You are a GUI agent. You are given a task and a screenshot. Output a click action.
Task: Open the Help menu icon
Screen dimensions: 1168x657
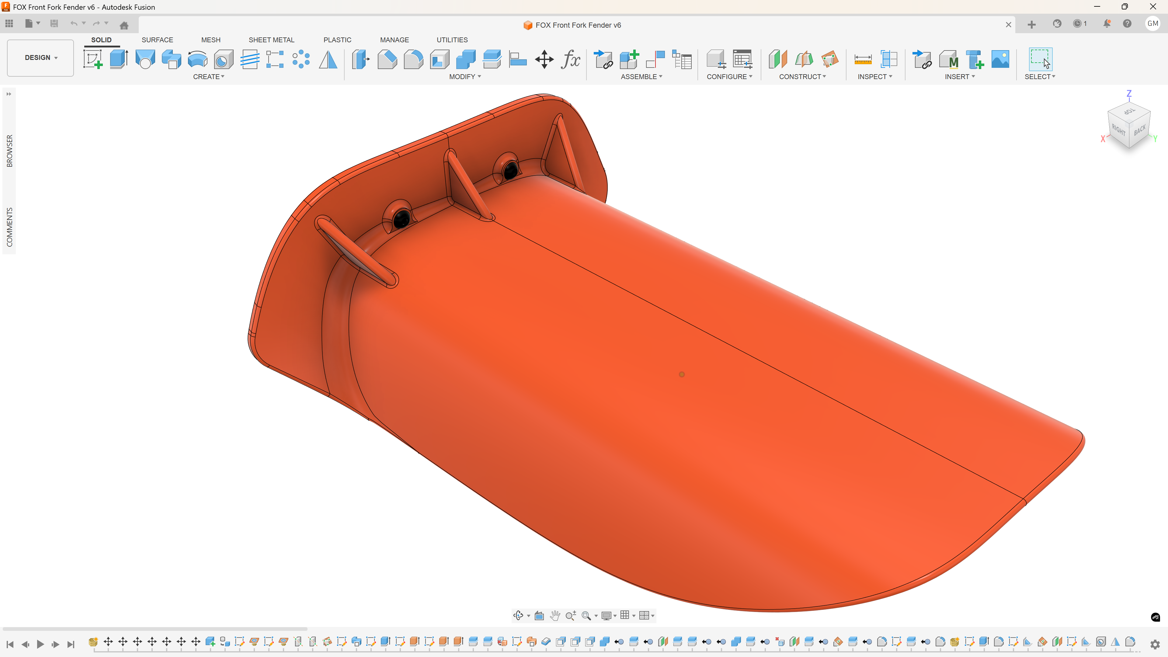pos(1127,24)
